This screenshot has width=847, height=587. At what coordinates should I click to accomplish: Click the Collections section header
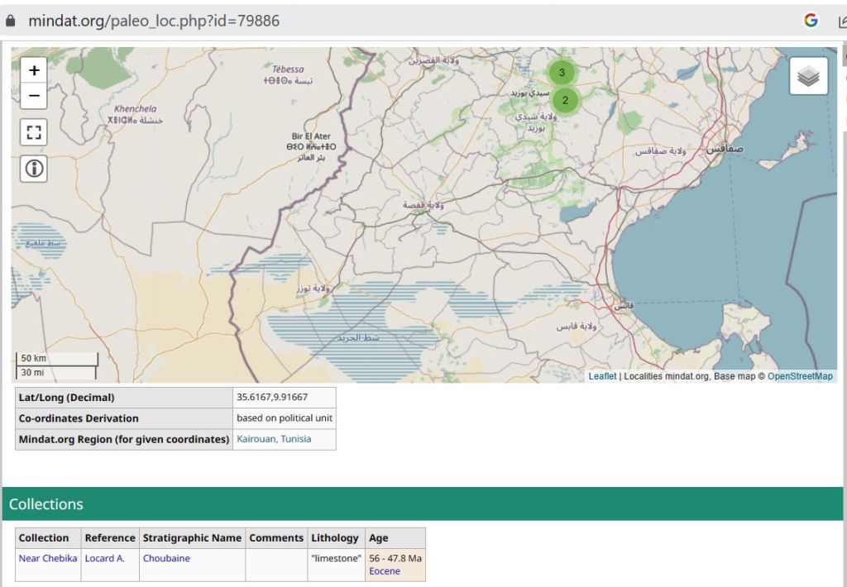(x=46, y=503)
